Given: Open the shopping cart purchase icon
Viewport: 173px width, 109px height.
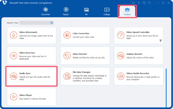Looking at the screenshot, I should tap(133, 3).
